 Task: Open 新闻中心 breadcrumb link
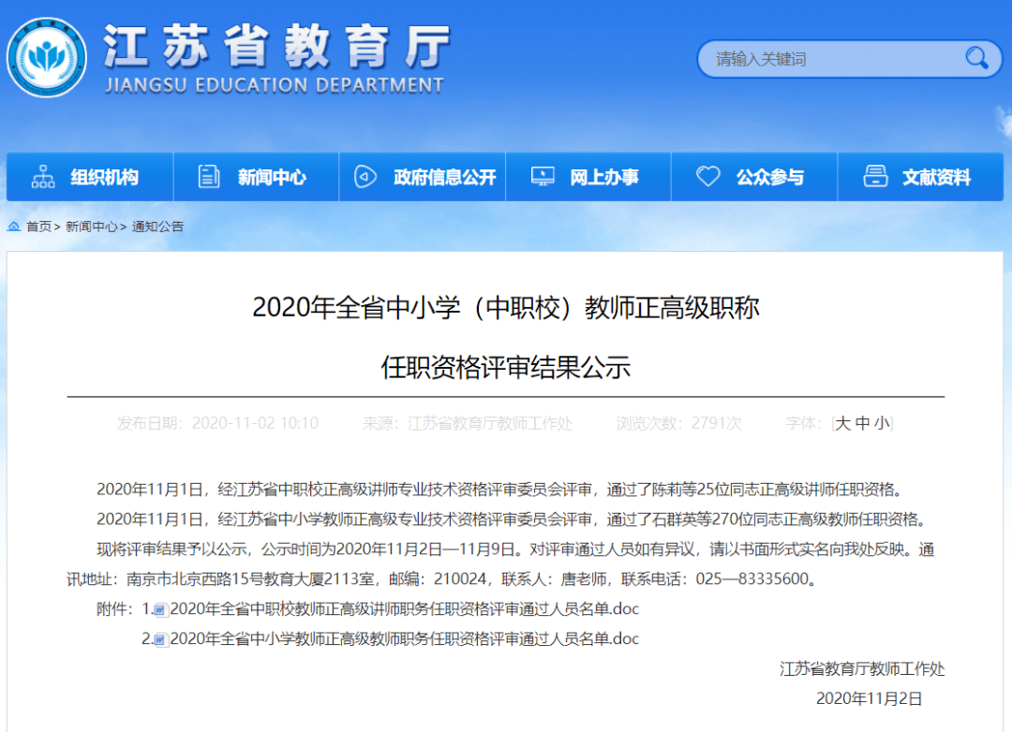click(x=91, y=227)
